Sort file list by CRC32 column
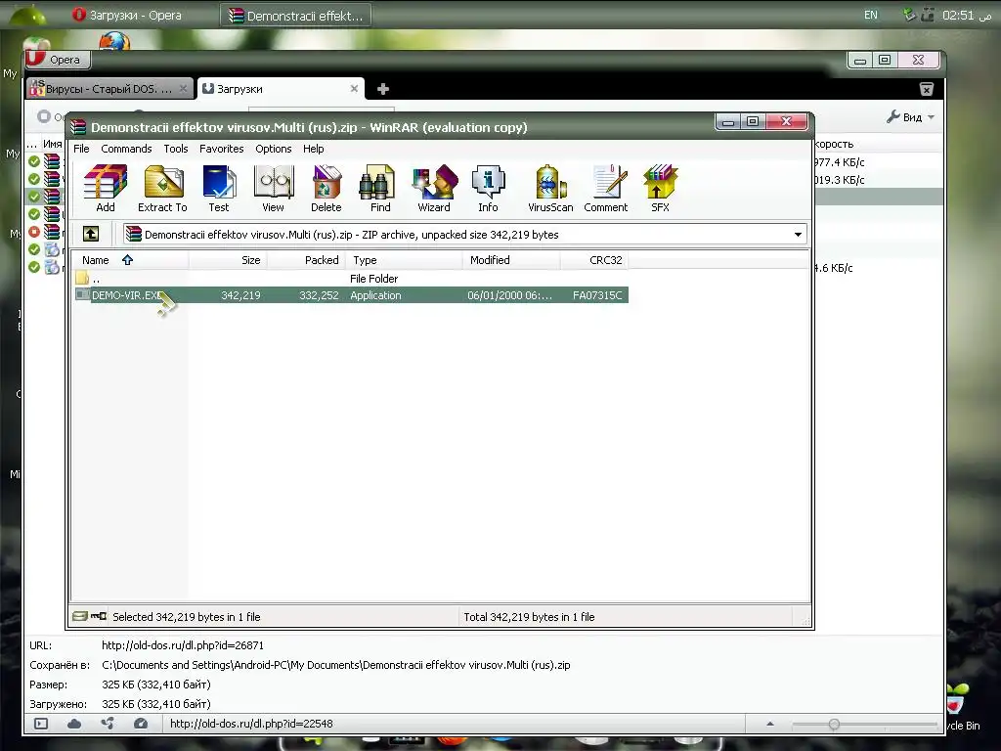Viewport: 1001px width, 751px height. click(x=594, y=260)
